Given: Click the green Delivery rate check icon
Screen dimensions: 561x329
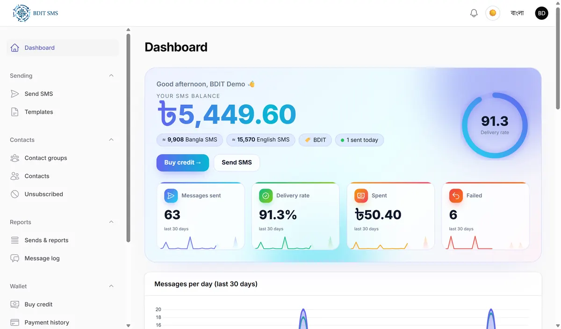Looking at the screenshot, I should point(266,196).
